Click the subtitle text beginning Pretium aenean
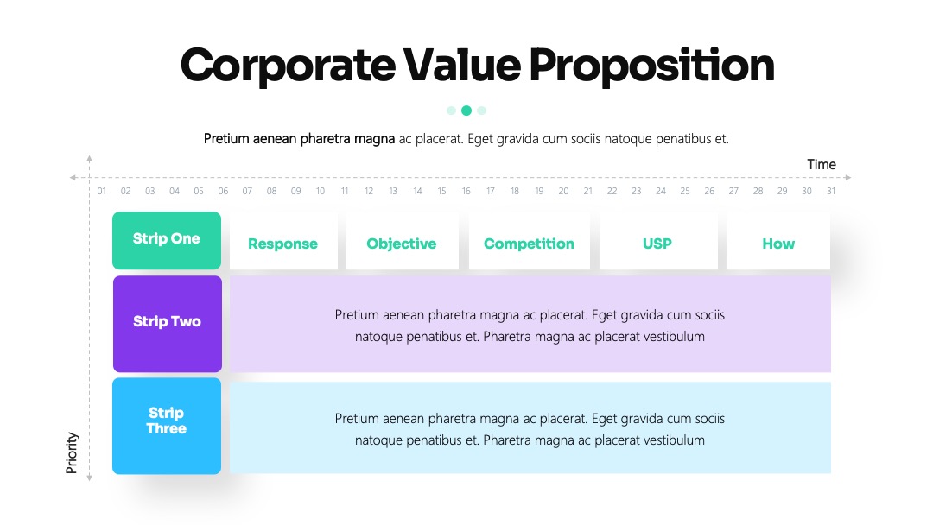The image size is (933, 525). tap(466, 139)
